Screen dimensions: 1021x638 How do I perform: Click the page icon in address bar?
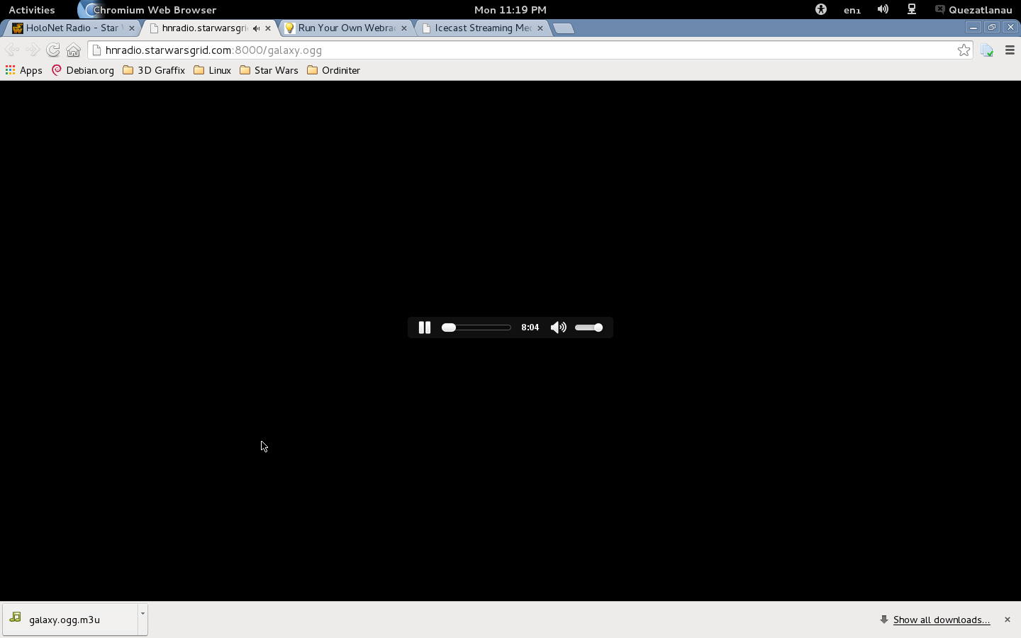point(97,50)
